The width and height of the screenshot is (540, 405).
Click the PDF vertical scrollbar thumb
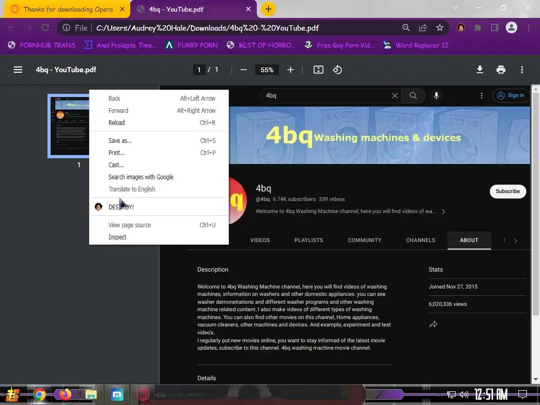click(x=536, y=203)
